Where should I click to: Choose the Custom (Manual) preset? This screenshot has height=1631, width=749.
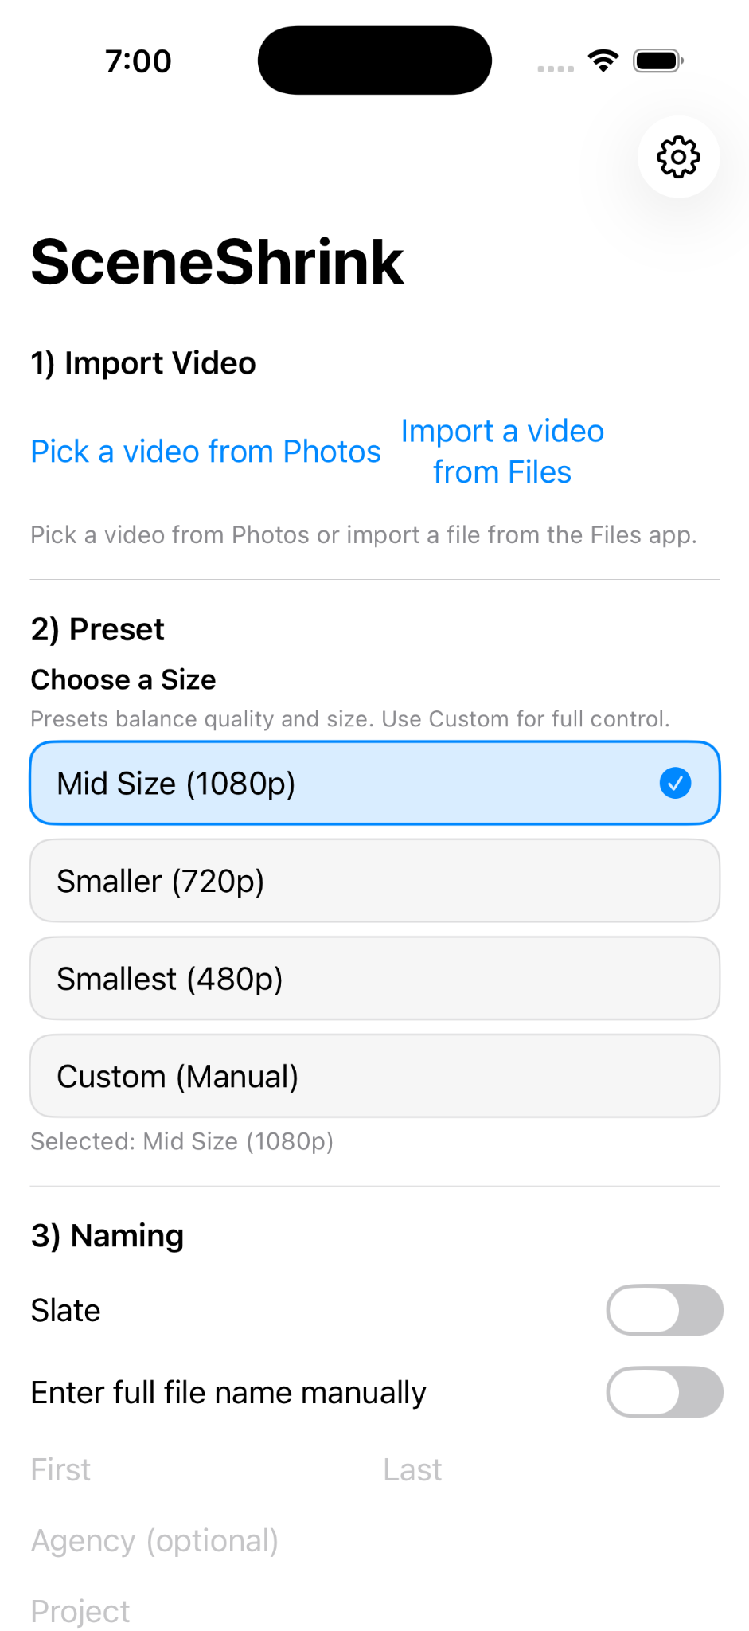[374, 1075]
